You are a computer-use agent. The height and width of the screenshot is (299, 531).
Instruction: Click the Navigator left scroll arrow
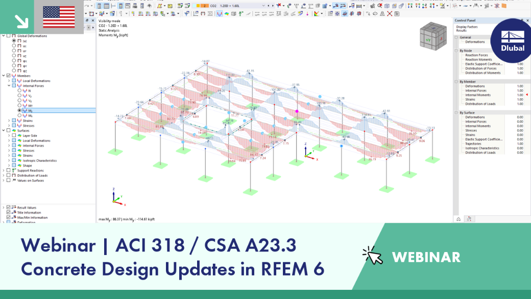coord(88,28)
